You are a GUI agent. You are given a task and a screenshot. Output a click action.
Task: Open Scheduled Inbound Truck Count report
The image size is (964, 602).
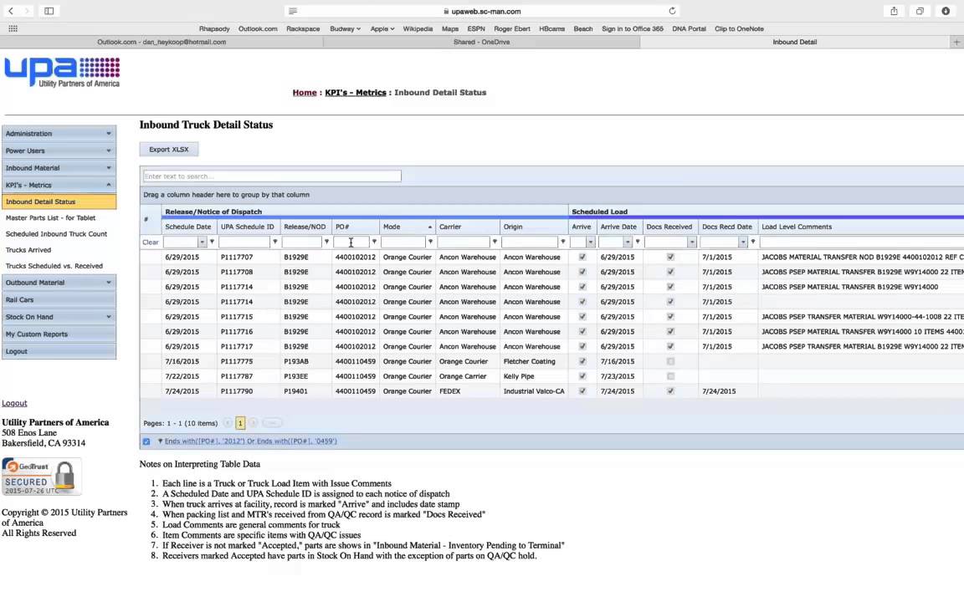tap(57, 234)
